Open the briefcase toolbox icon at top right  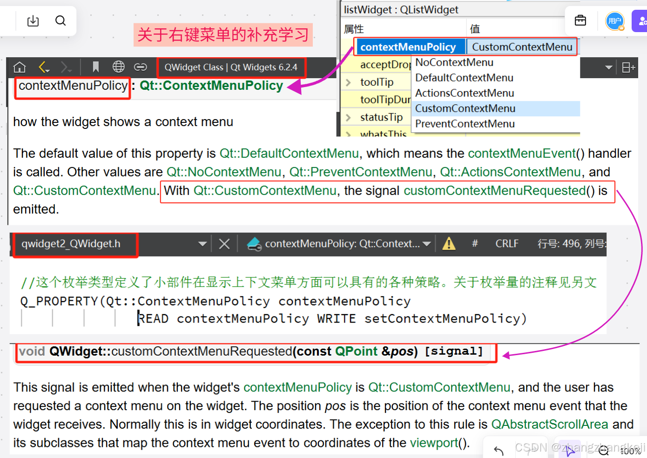tap(580, 20)
